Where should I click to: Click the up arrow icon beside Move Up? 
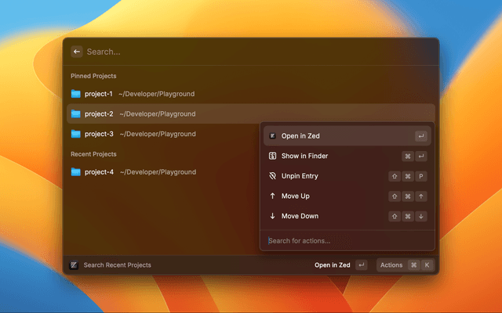tap(272, 196)
